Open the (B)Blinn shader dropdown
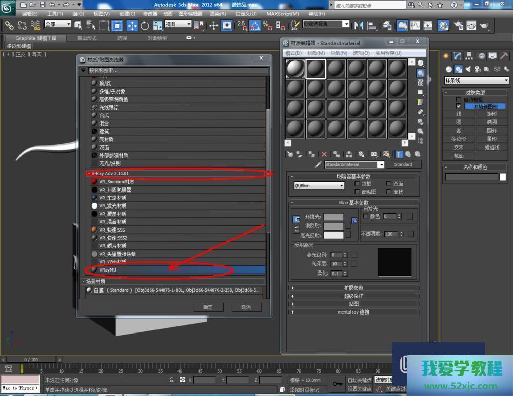Image resolution: width=513 pixels, height=396 pixels. [319, 186]
